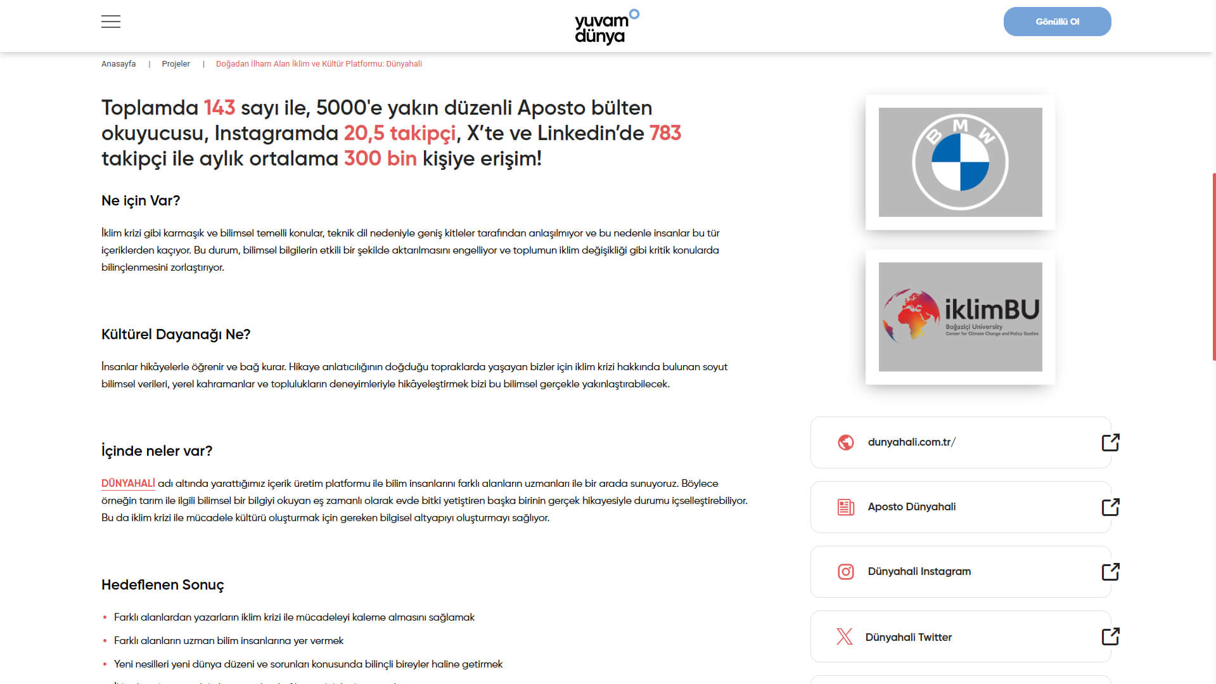Open the Dünyahali Instagram link text
The height and width of the screenshot is (684, 1216).
point(919,572)
